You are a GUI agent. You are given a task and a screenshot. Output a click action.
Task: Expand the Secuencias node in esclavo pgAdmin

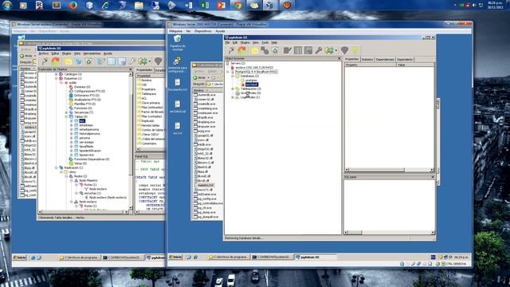point(66,112)
